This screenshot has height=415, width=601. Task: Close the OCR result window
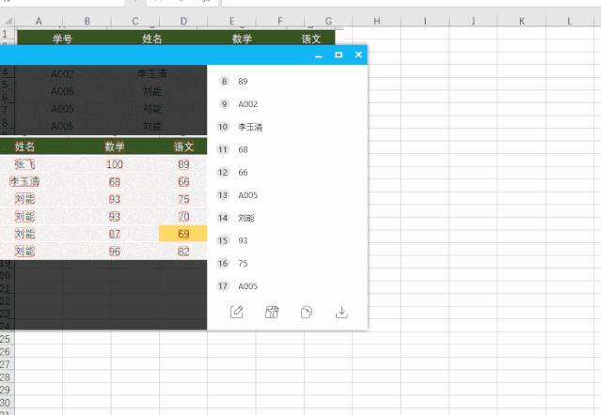point(358,56)
